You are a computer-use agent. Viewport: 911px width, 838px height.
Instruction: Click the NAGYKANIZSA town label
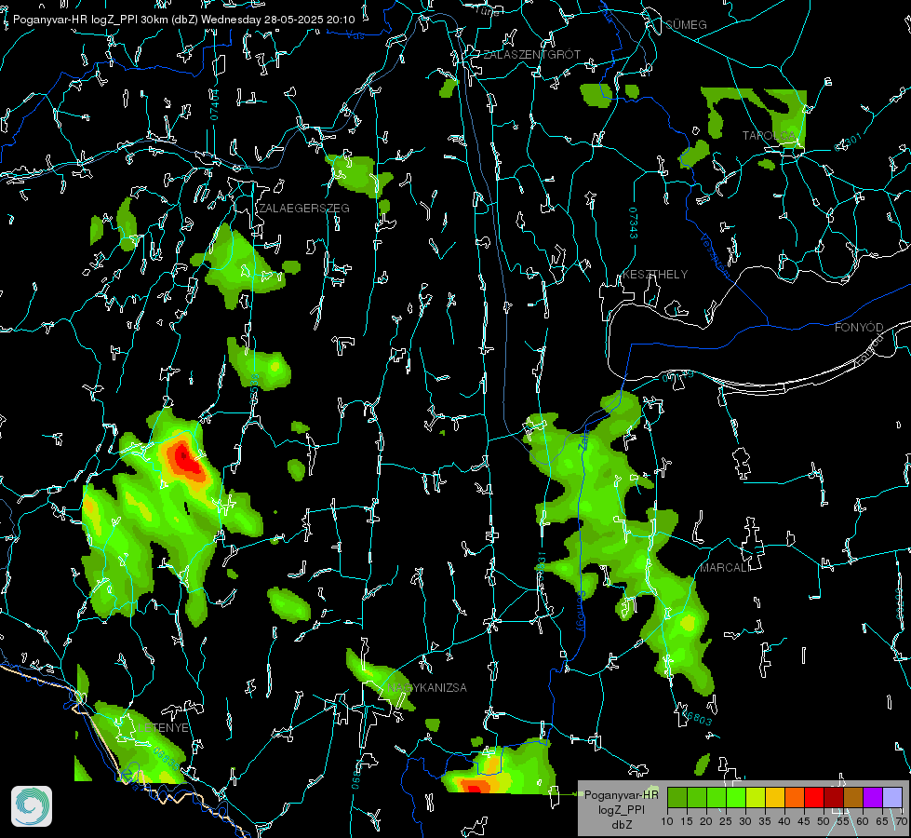pos(427,687)
